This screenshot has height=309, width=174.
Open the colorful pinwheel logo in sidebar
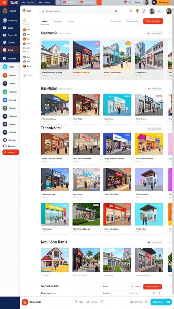tap(5, 11)
